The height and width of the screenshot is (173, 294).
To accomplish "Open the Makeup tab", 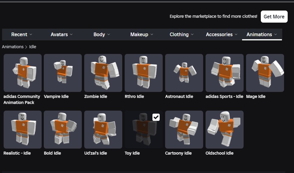I will pyautogui.click(x=142, y=34).
